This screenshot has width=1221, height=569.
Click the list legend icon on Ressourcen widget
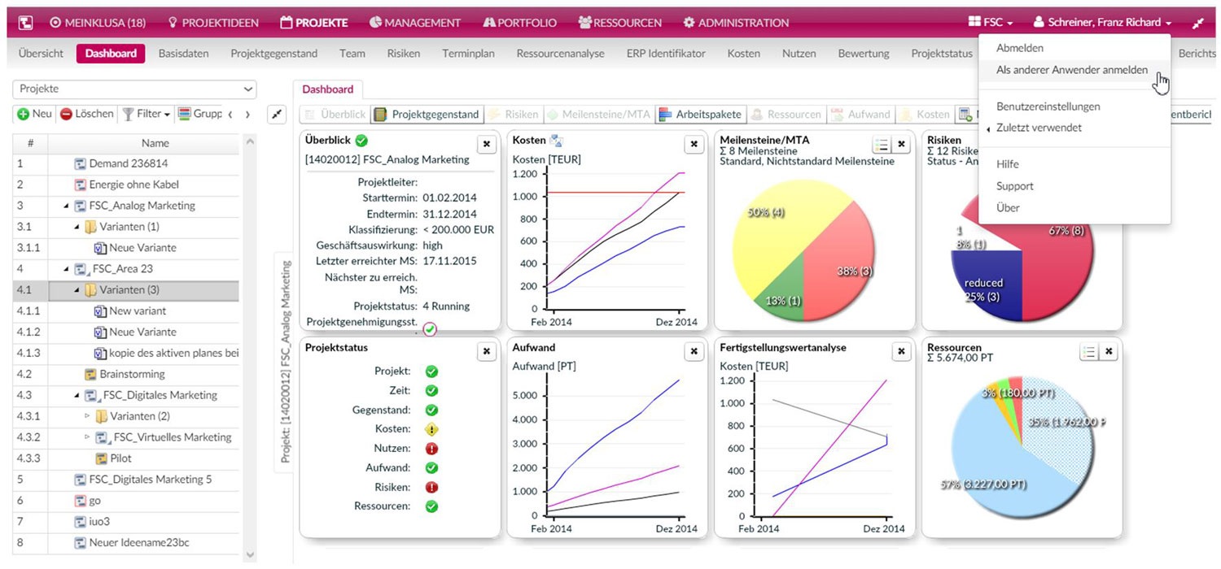(x=1088, y=351)
